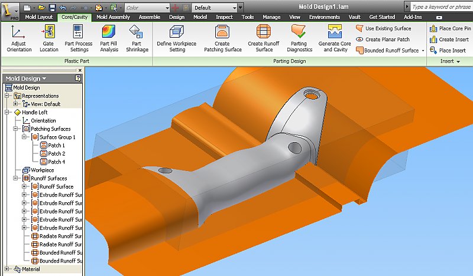Start Create Runoff Surface
Image resolution: width=473 pixels, height=276 pixels.
click(264, 38)
